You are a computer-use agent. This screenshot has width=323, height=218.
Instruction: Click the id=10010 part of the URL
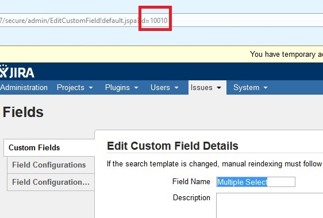click(155, 21)
